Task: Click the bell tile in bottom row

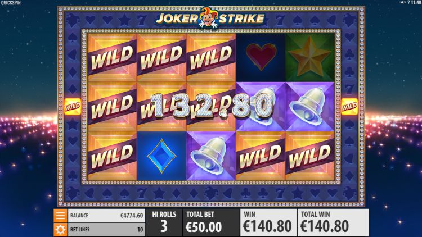Action: coord(211,156)
